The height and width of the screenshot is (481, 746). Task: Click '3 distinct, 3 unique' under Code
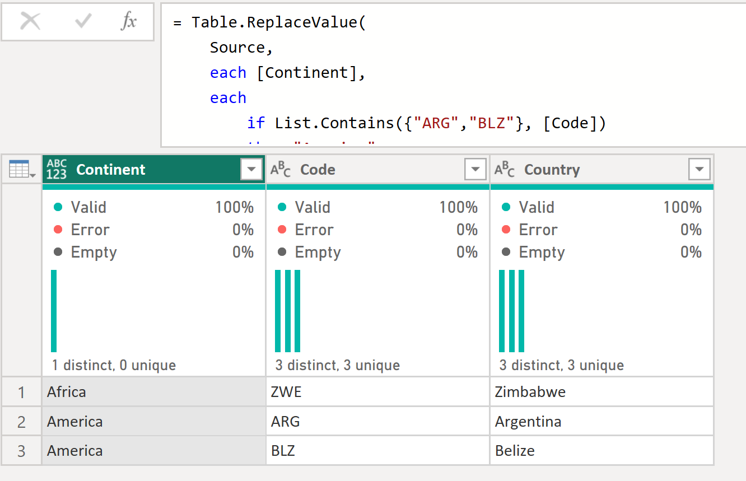(338, 366)
